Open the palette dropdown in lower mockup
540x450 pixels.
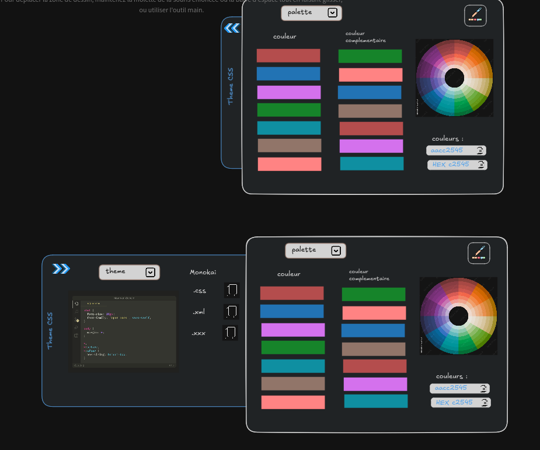(x=336, y=250)
